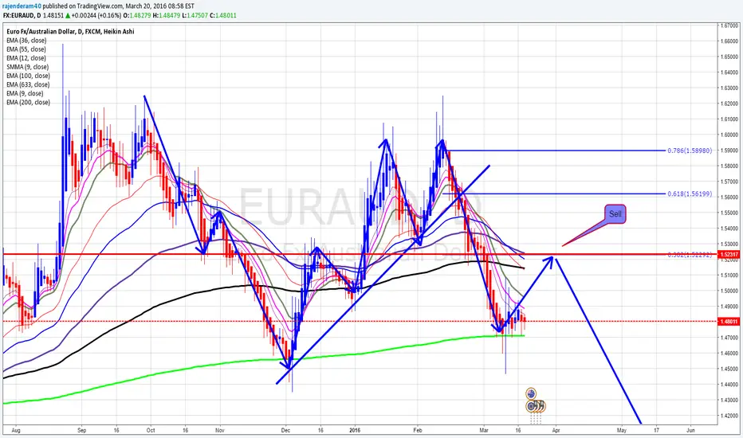Click the green up-triangle change indicator

tap(69, 16)
